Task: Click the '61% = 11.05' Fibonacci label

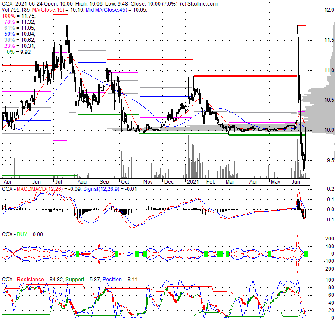Action: click(20, 28)
